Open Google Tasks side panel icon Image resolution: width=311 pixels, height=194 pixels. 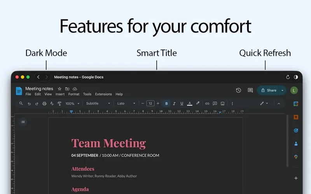pyautogui.click(x=296, y=130)
